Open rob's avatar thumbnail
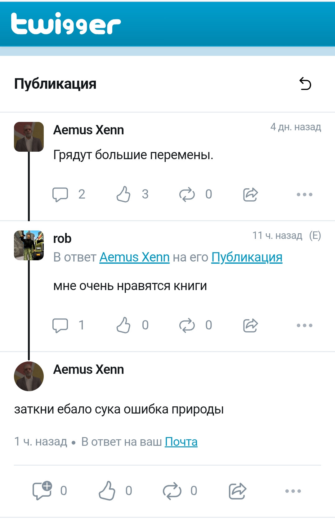Viewport: 335px width, 519px height. click(x=29, y=245)
